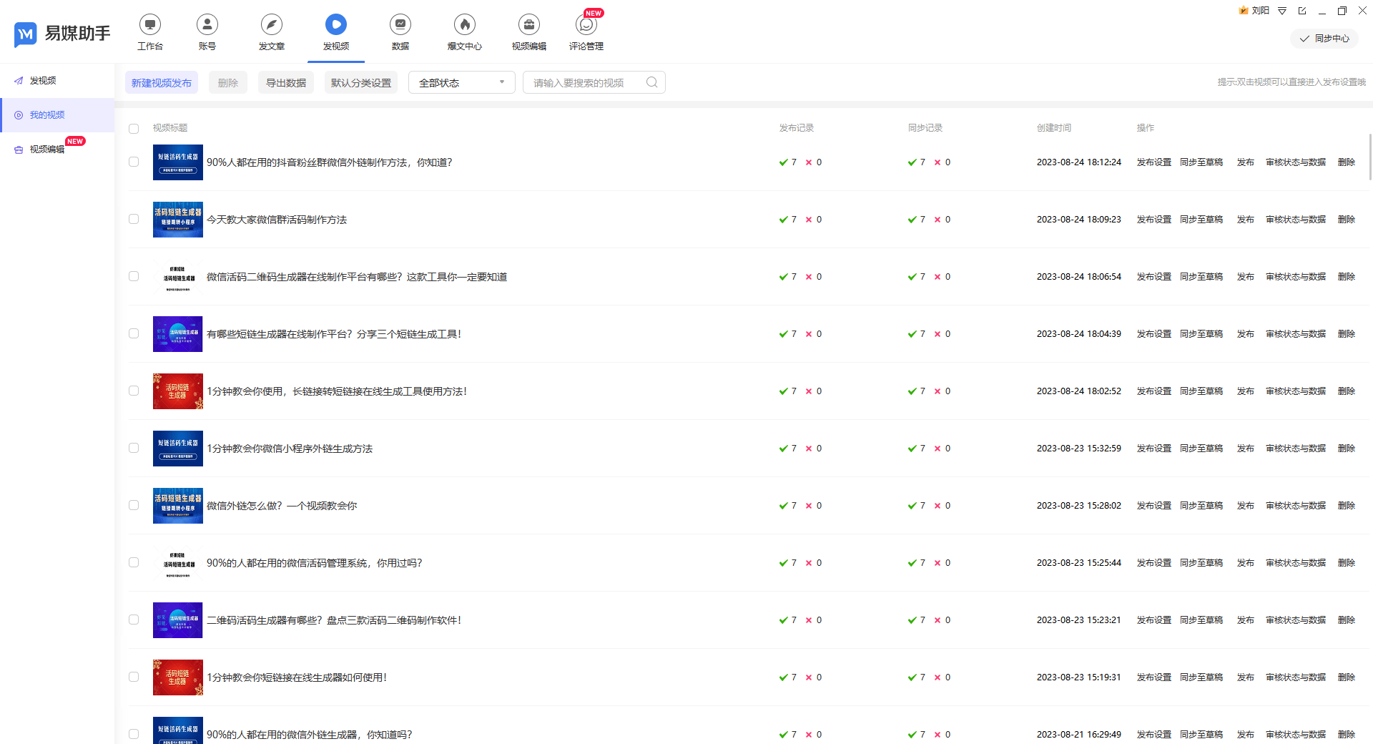Image resolution: width=1373 pixels, height=744 pixels.
Task: Open the 全部状态 status filter dropdown
Action: click(x=461, y=82)
